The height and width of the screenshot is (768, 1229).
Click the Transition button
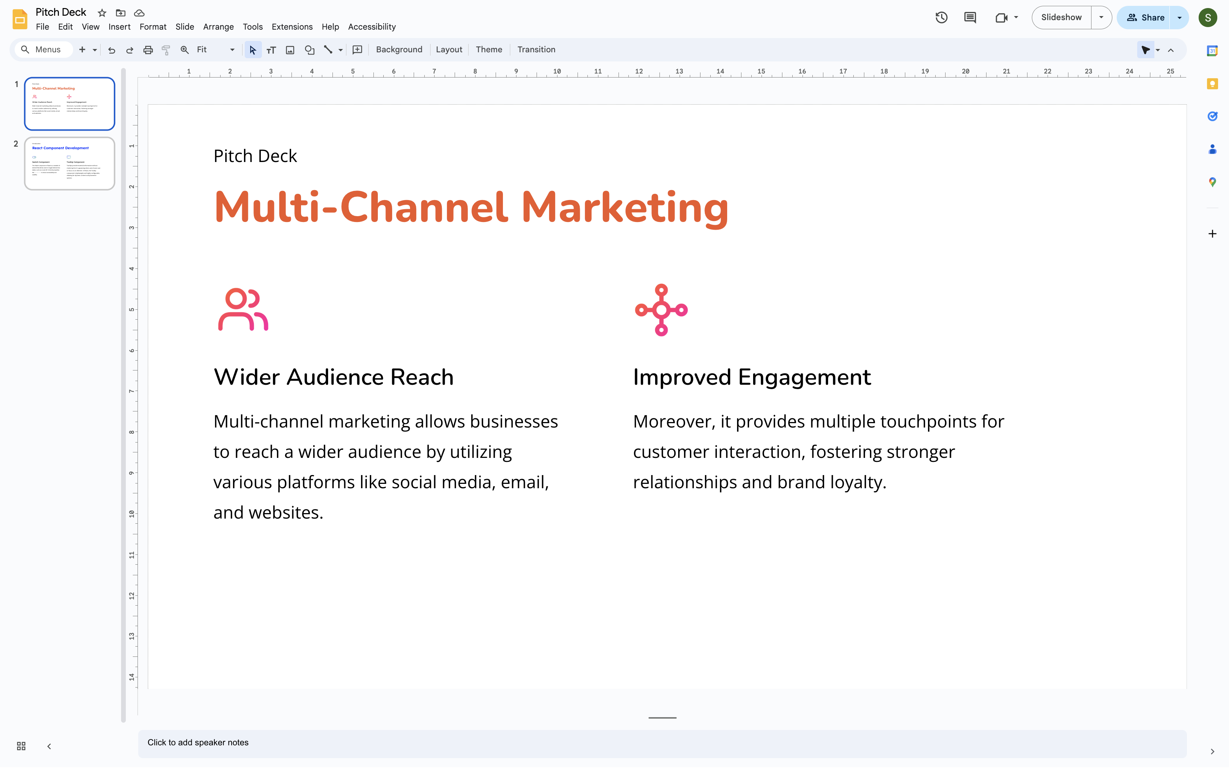coord(536,49)
